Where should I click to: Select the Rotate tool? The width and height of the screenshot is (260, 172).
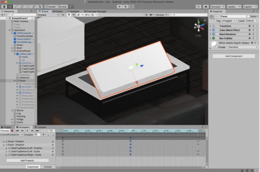tap(16, 6)
